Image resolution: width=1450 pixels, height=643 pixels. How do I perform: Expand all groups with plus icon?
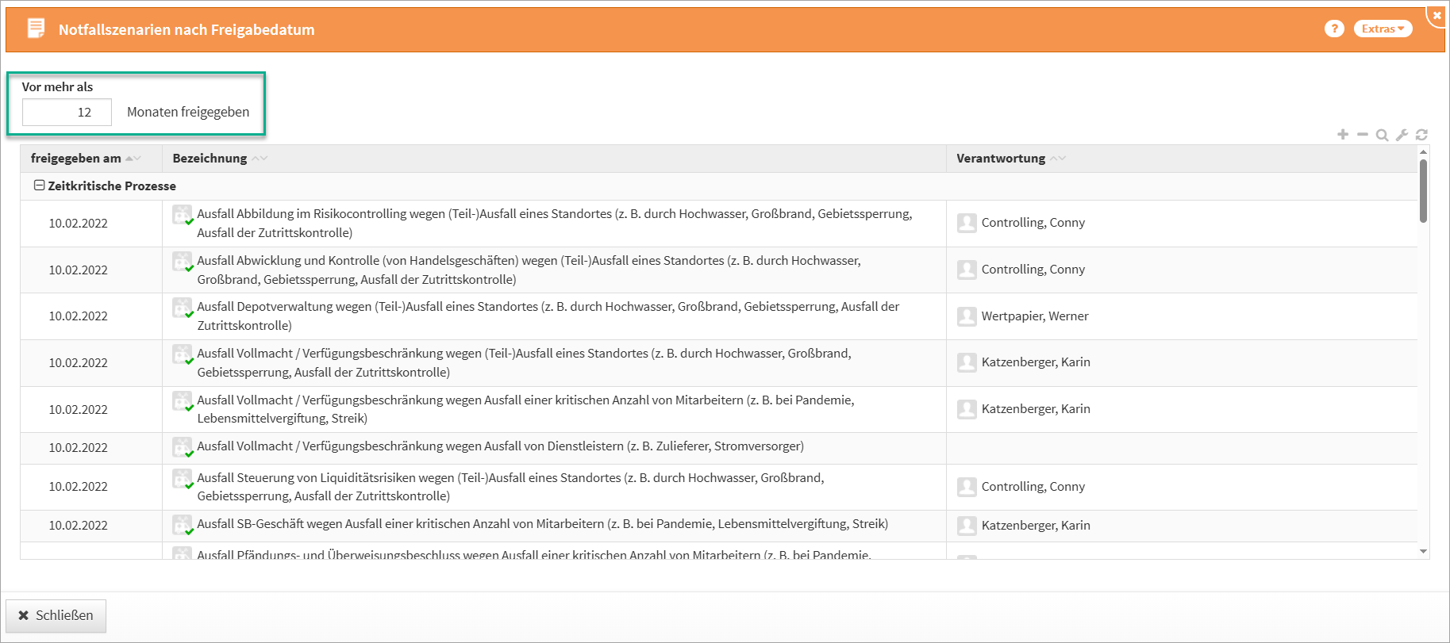(1343, 135)
